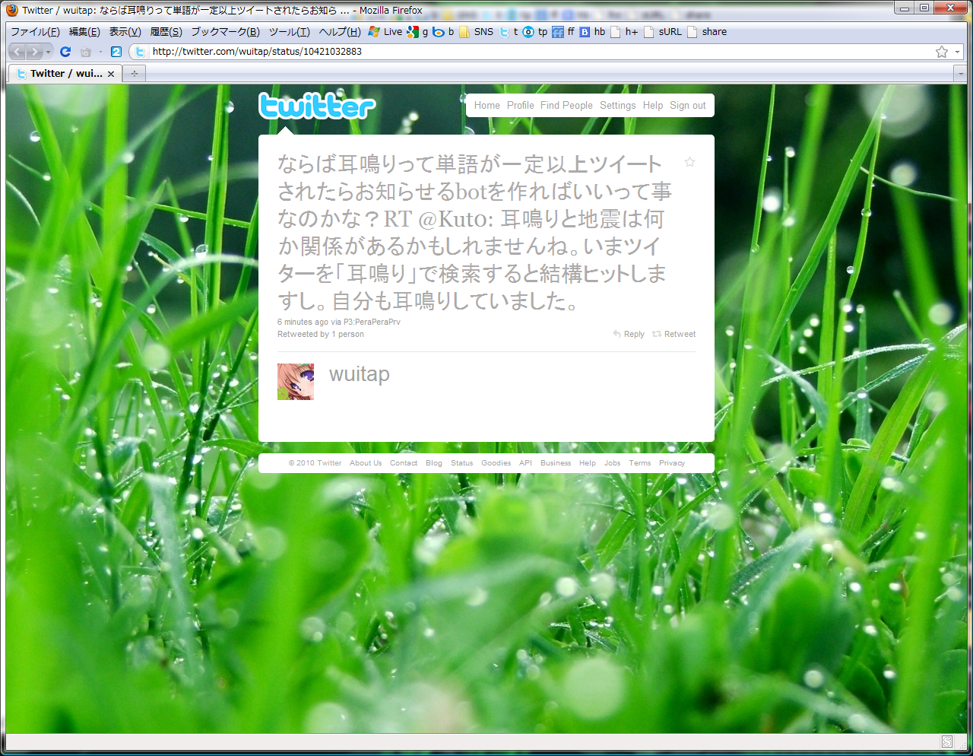Open the wuitap avatar thumbnail
Viewport: 973px width, 756px height.
296,382
